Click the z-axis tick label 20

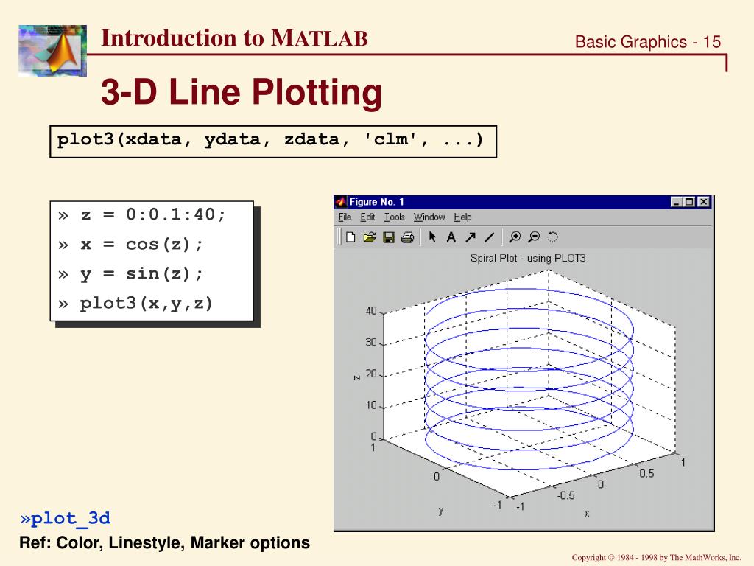[x=371, y=374]
